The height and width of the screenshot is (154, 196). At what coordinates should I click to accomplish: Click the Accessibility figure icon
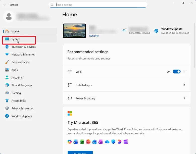pos(7,100)
